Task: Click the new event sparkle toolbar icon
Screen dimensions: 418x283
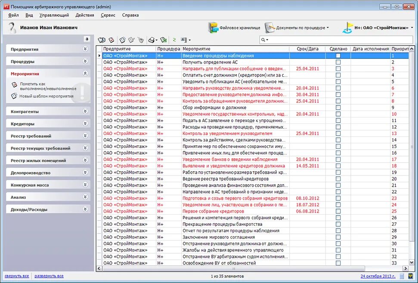Action: 122,40
